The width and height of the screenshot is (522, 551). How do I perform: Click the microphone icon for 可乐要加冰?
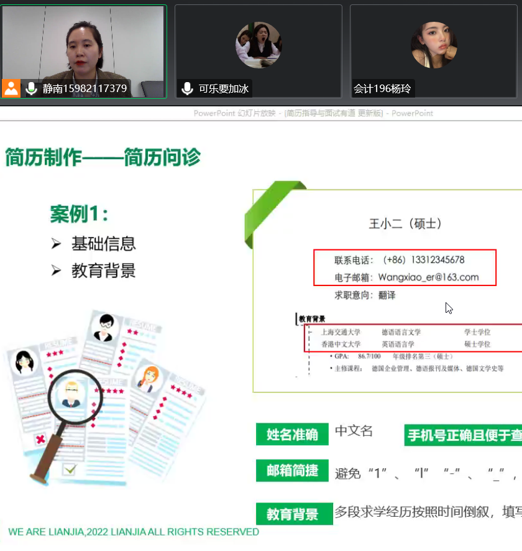187,88
